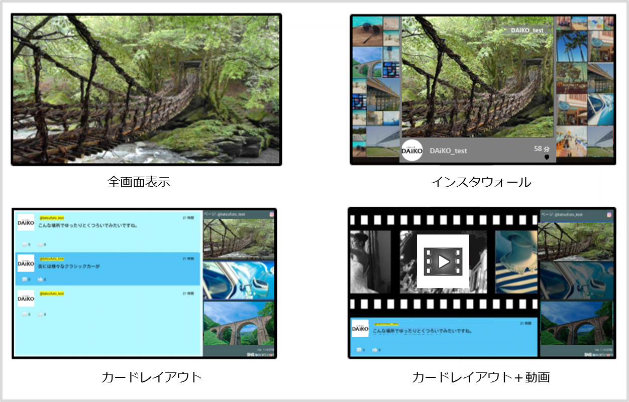The width and height of the screenshot is (629, 402).
Task: Select the vine bridge thumbnail beside the filmstrip
Action: [x=576, y=240]
